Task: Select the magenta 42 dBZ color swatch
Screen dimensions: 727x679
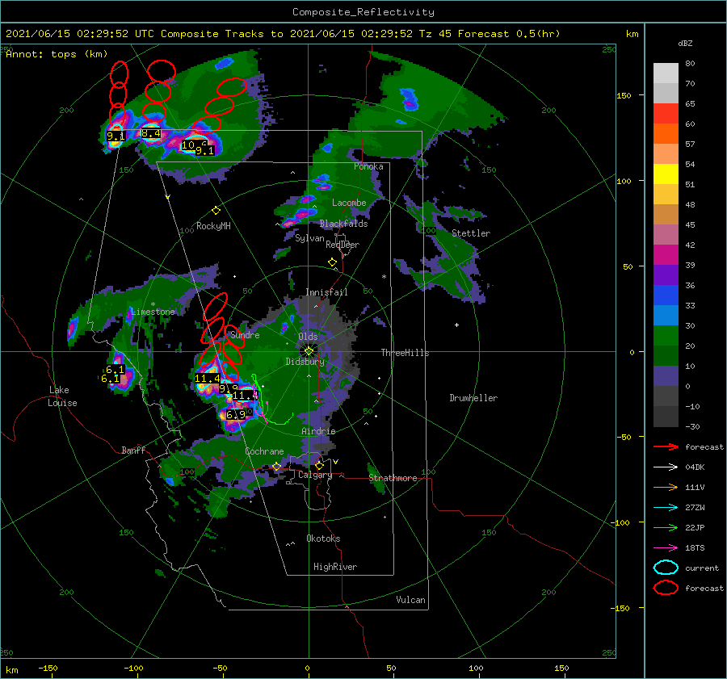Action: (666, 254)
